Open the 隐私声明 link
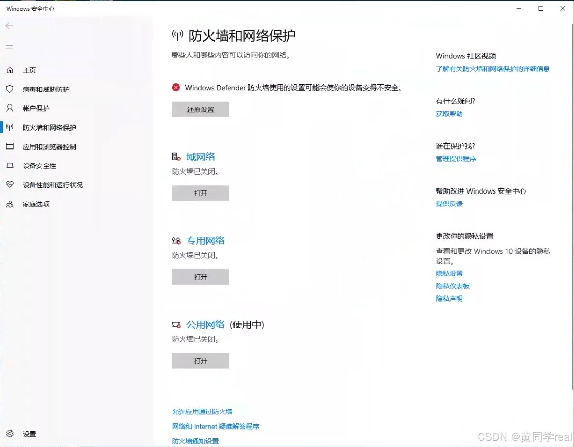Viewport: 574px width, 447px height. point(449,299)
